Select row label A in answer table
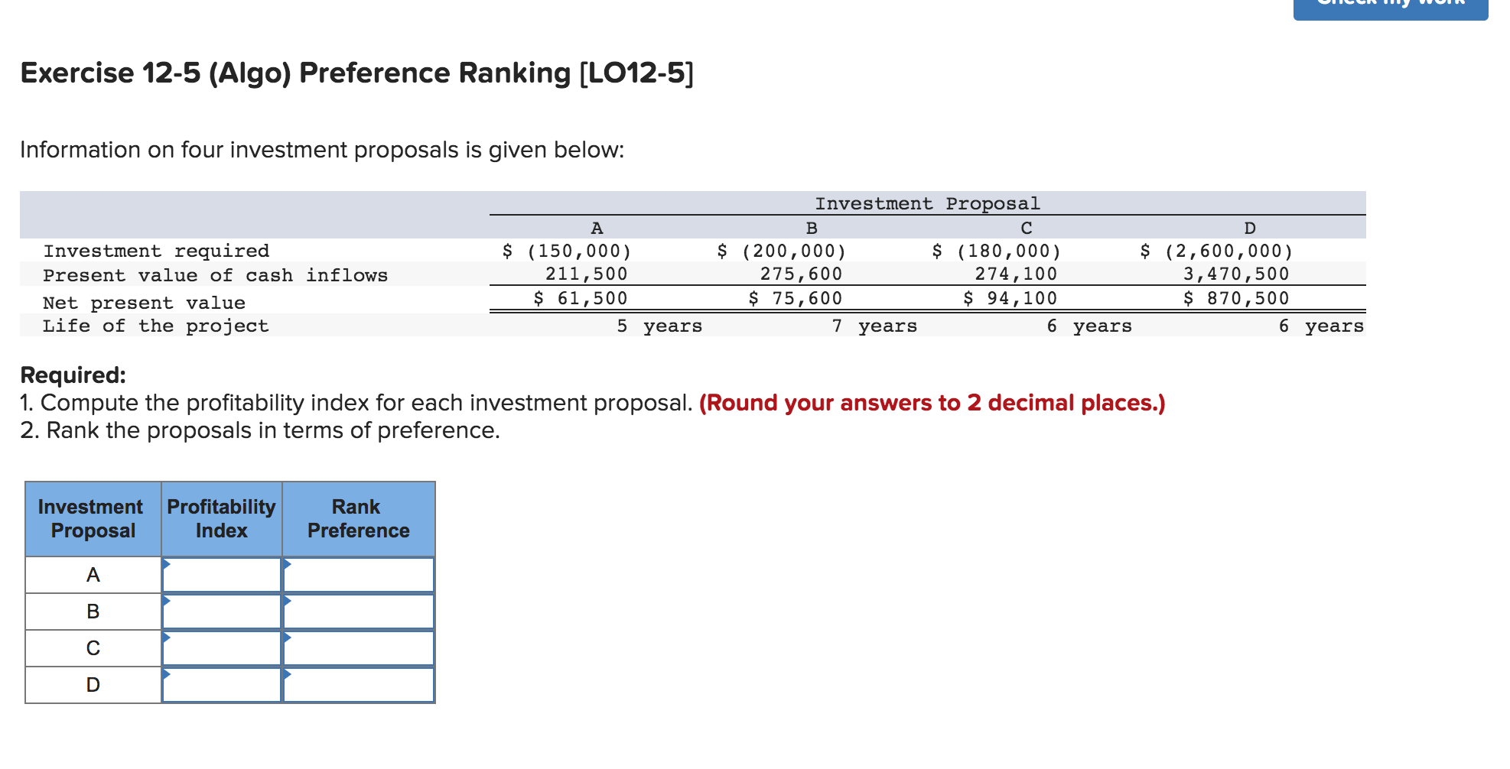 (93, 574)
